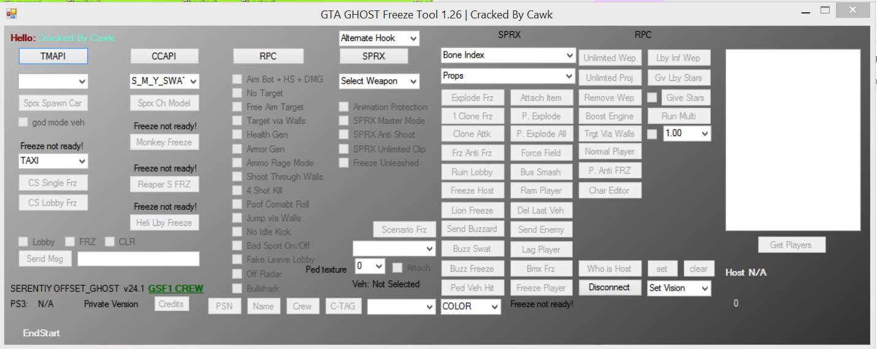The width and height of the screenshot is (877, 349).
Task: Click the app icon in title bar
Action: (11, 13)
